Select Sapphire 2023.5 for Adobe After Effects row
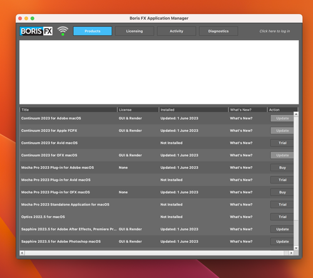 pos(156,229)
